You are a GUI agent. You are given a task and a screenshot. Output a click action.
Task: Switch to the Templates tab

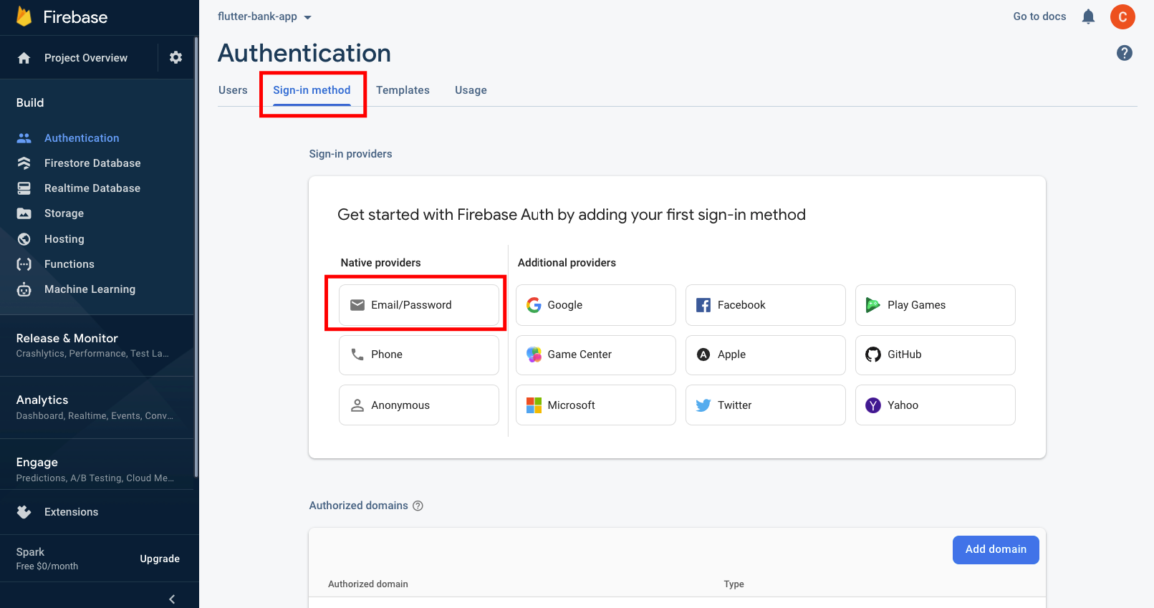click(x=403, y=90)
